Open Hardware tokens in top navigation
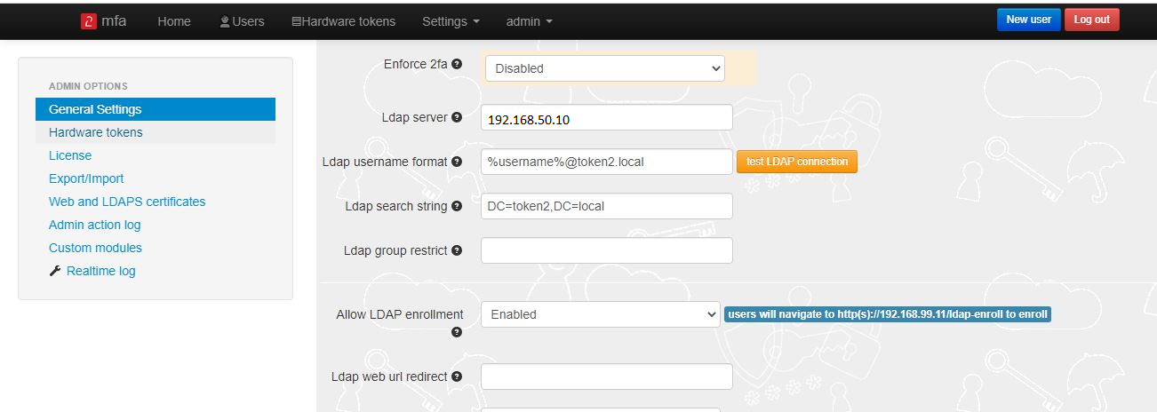 pos(343,21)
